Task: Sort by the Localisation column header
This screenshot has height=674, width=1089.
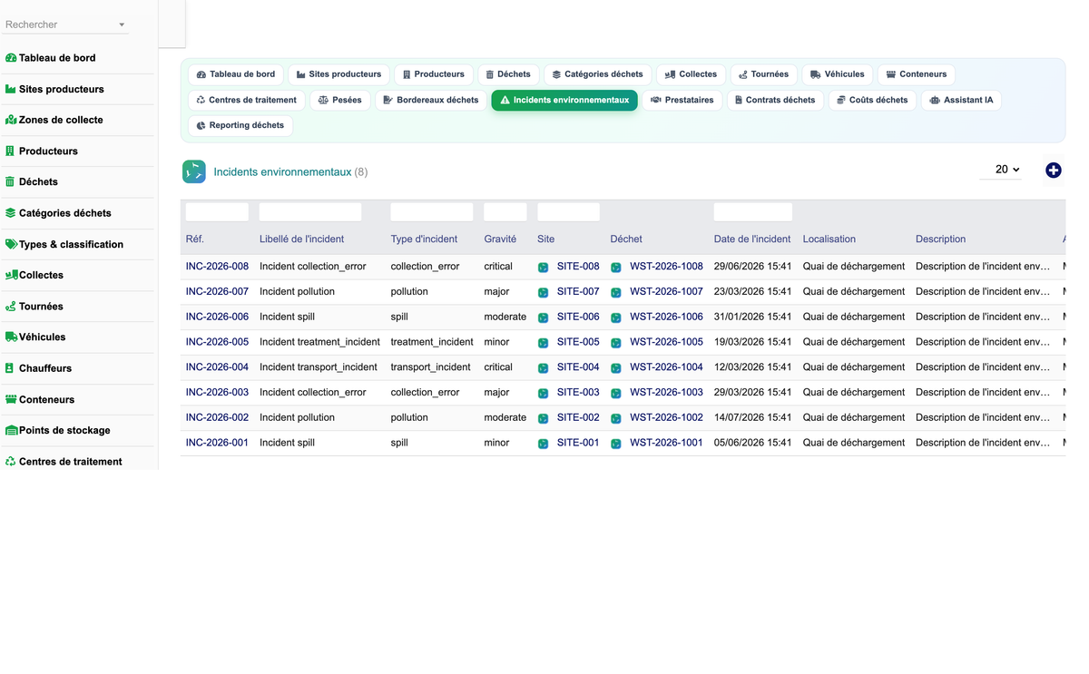Action: pyautogui.click(x=829, y=239)
